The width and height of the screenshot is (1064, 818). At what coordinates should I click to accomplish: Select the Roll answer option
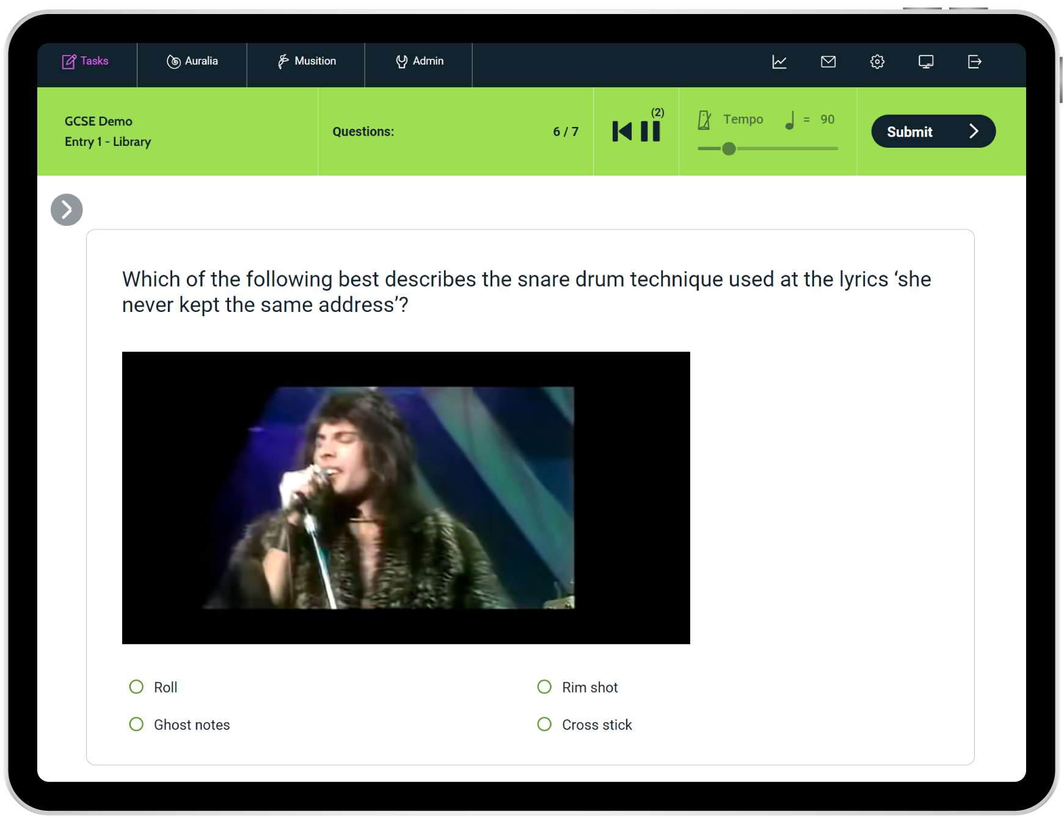click(136, 687)
